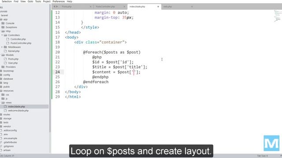Open User.php under Models folder
Image resolution: width=282 pixels, height=158 pixels.
13,63
